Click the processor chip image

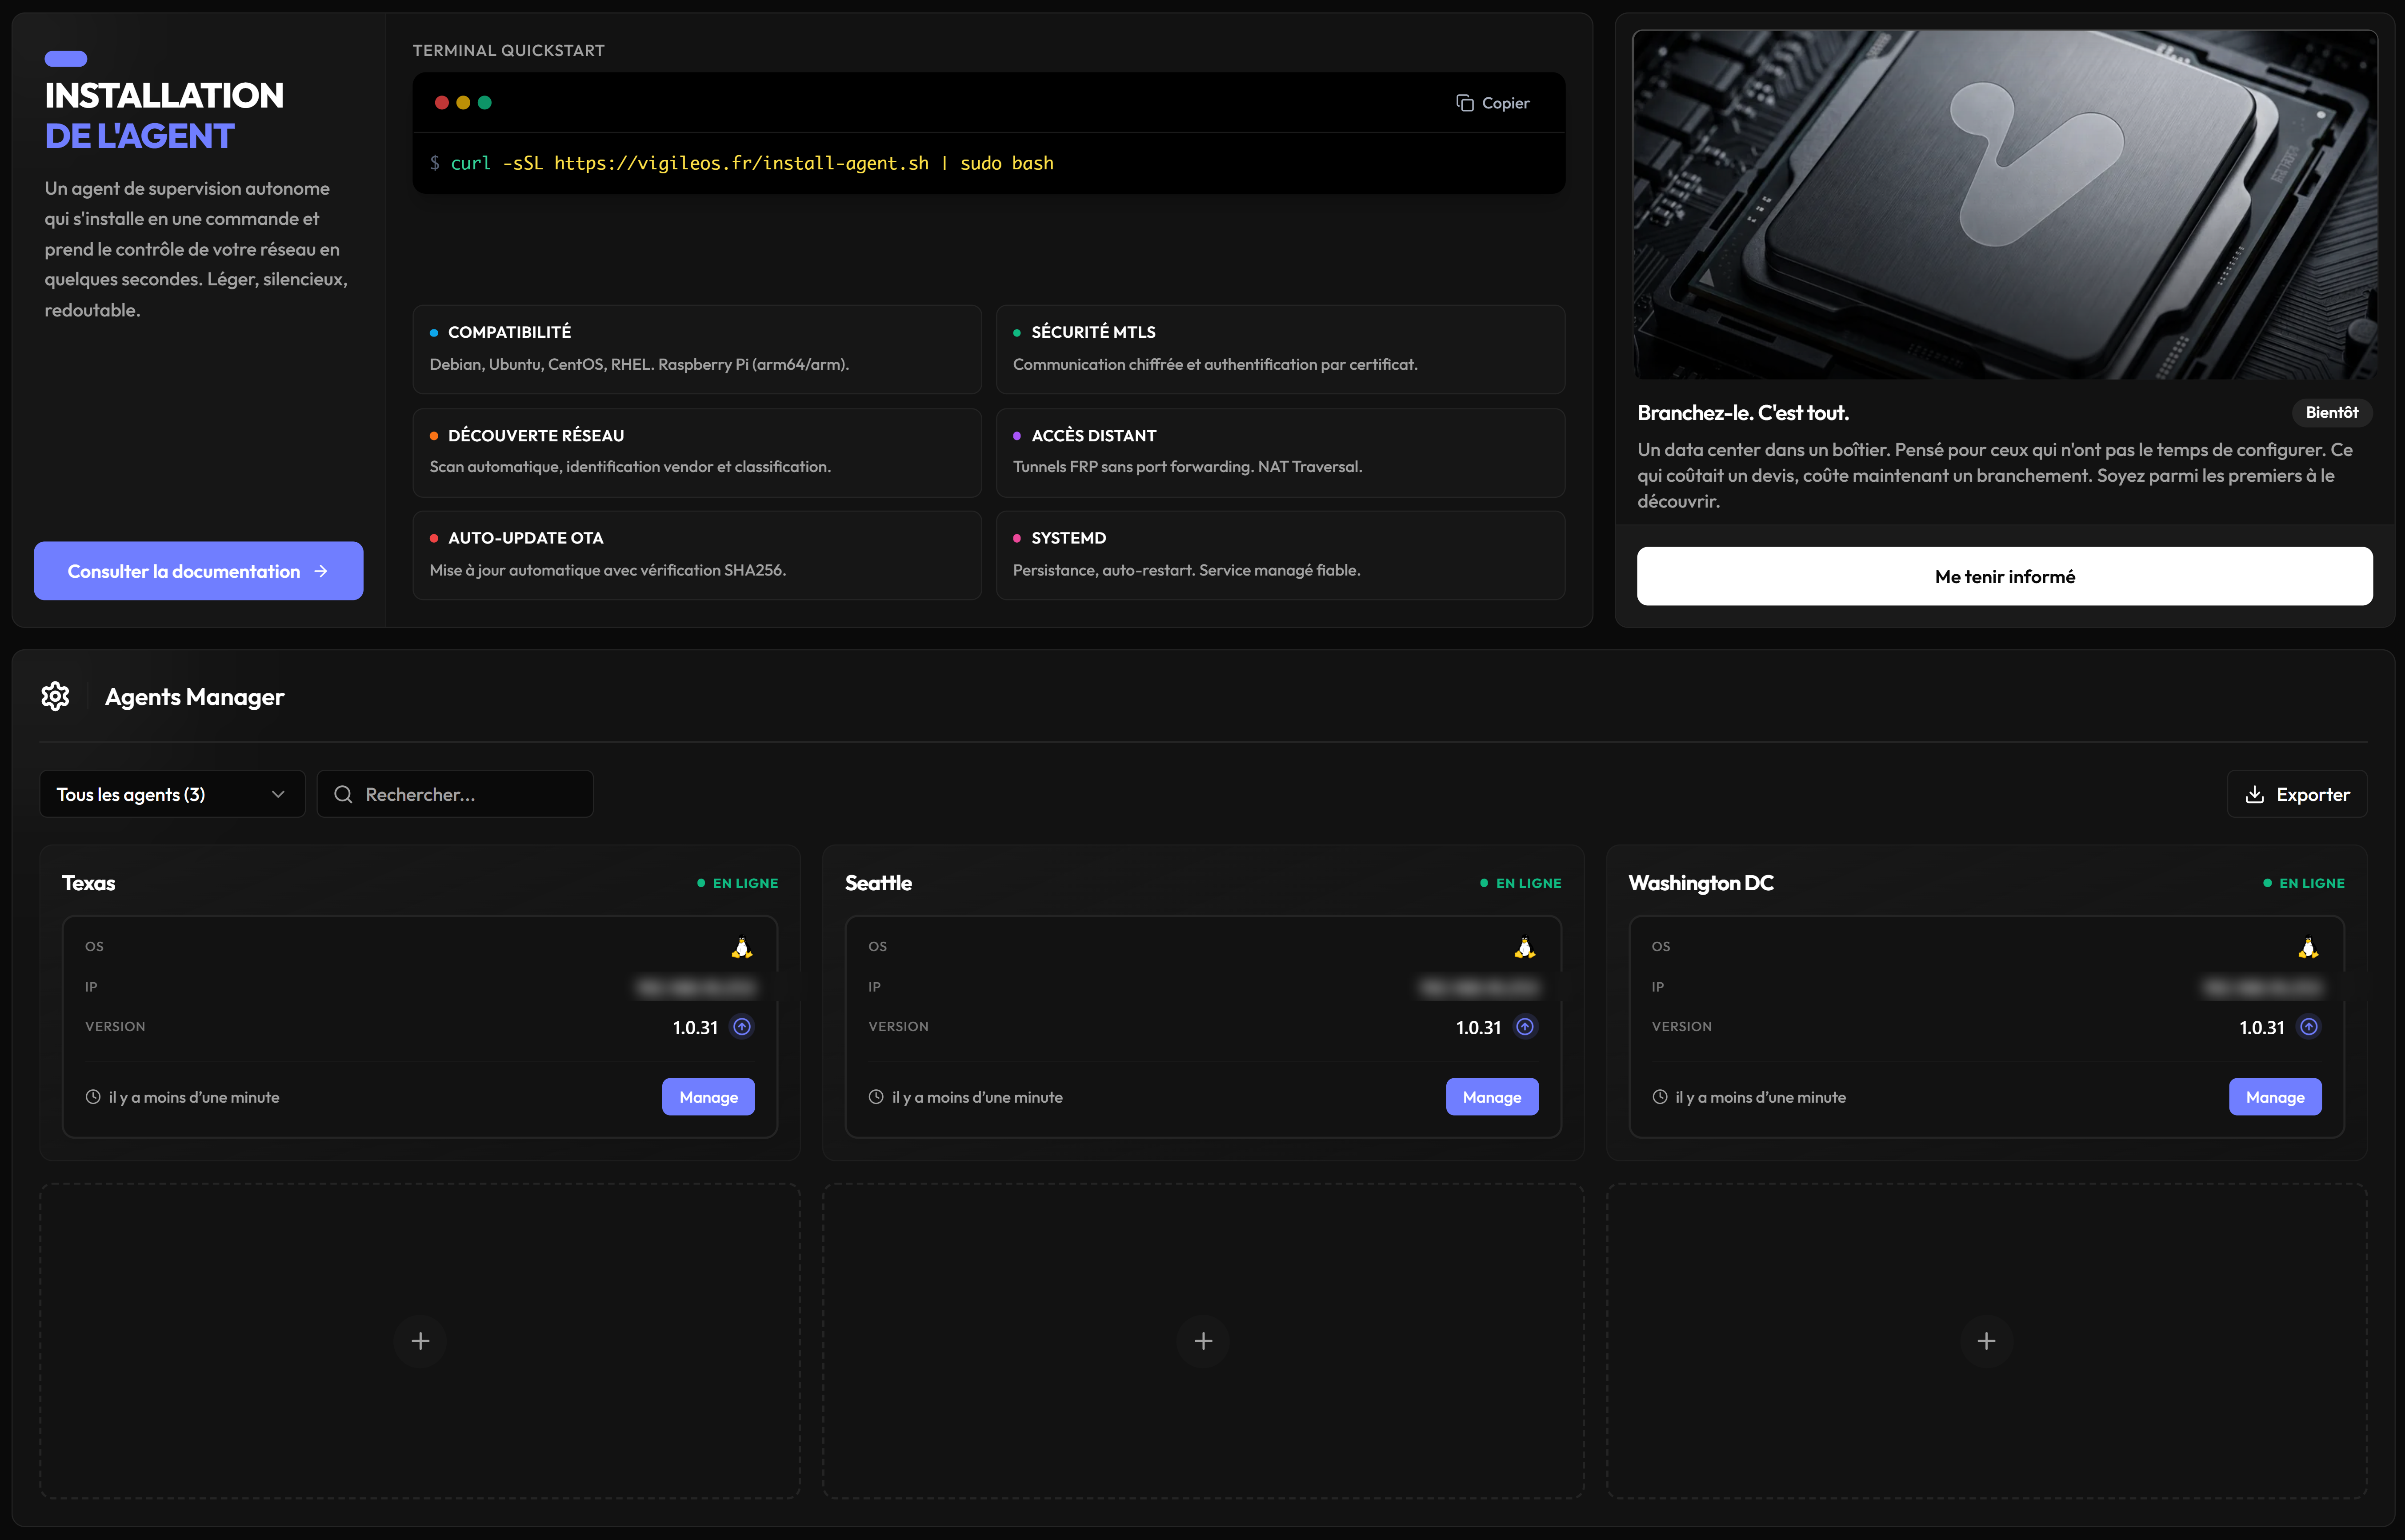coord(2004,204)
